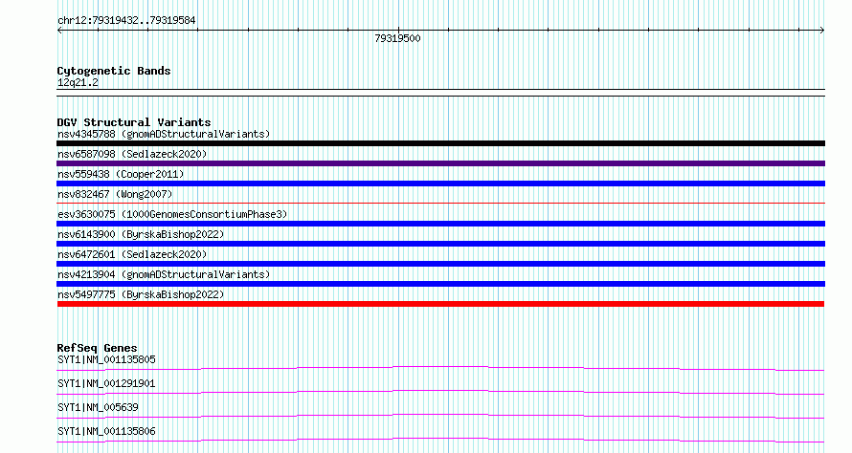Image resolution: width=852 pixels, height=453 pixels.
Task: Select transcript label SYT1|NM_005639
Action: pos(98,407)
